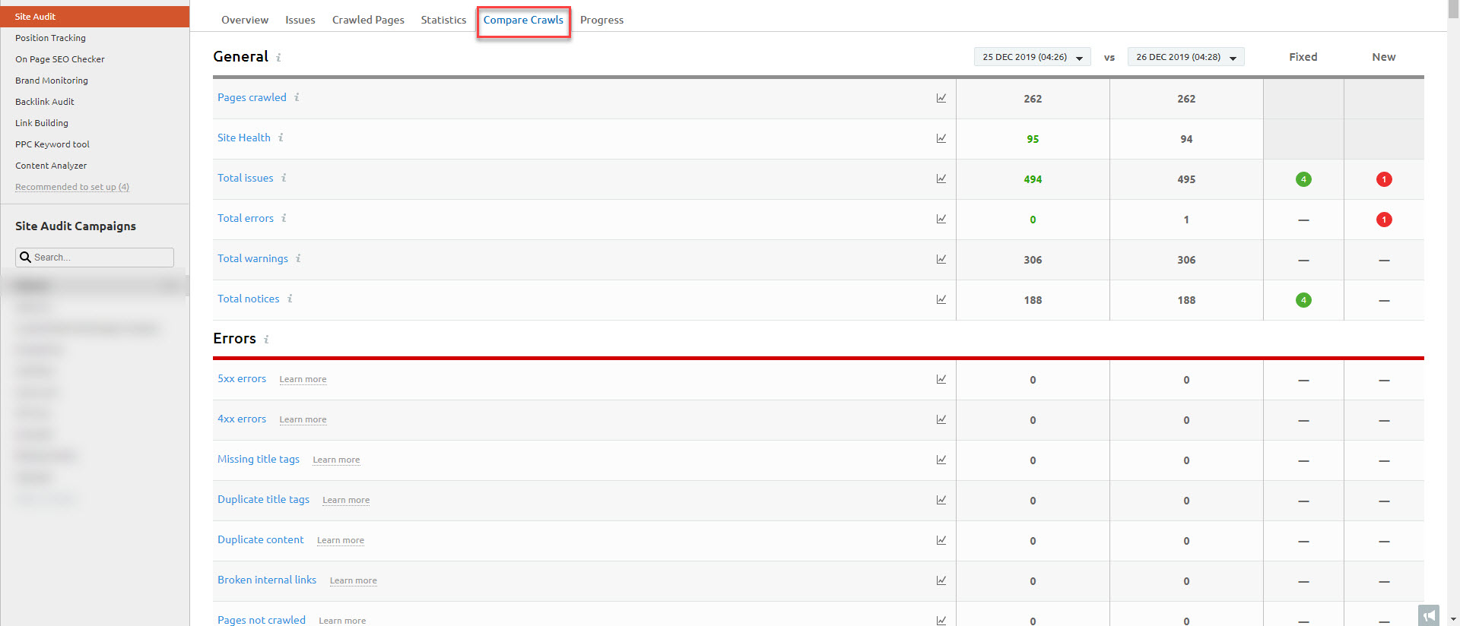Click info icon beside General heading
Image resolution: width=1460 pixels, height=626 pixels.
pyautogui.click(x=278, y=58)
